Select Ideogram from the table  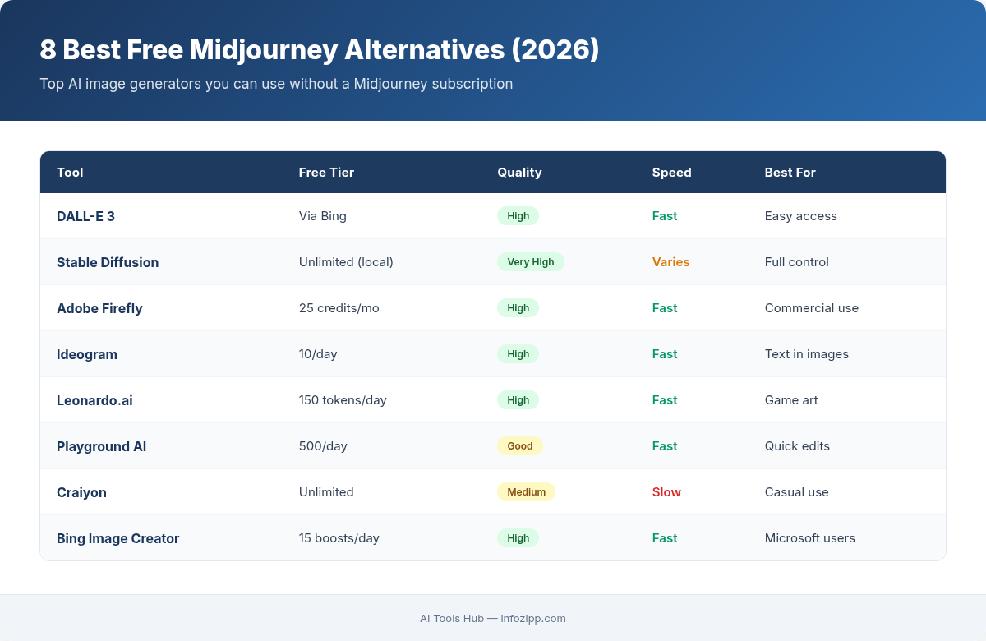point(87,353)
